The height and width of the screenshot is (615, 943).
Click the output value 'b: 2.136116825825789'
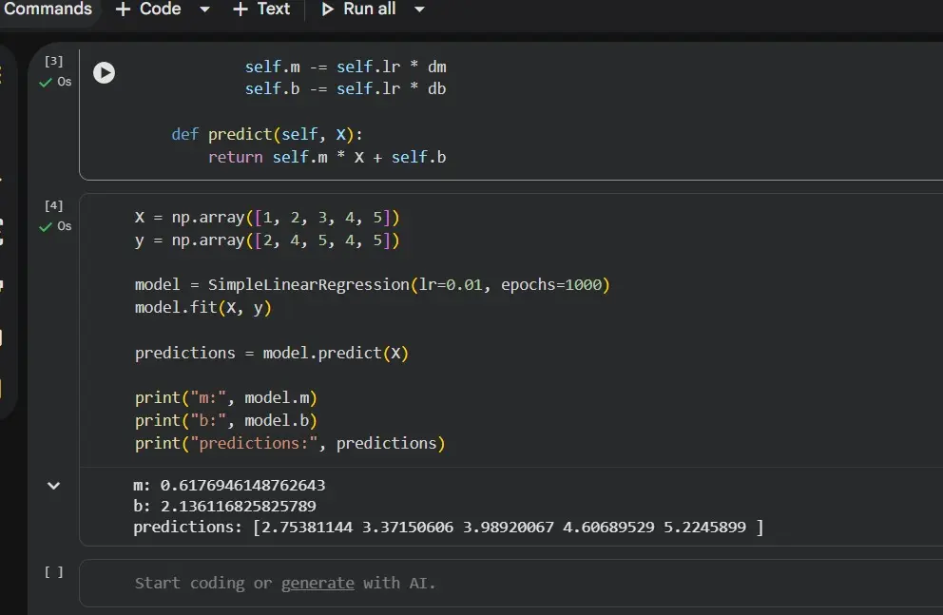pyautogui.click(x=224, y=507)
